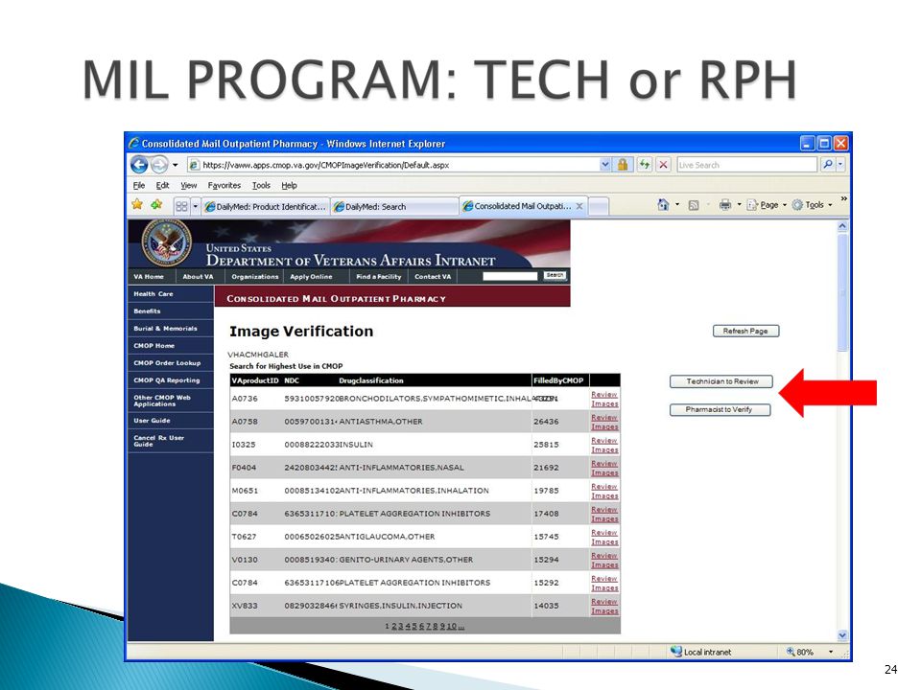The width and height of the screenshot is (921, 690).
Task: Click the browser Back arrow button
Action: point(139,165)
